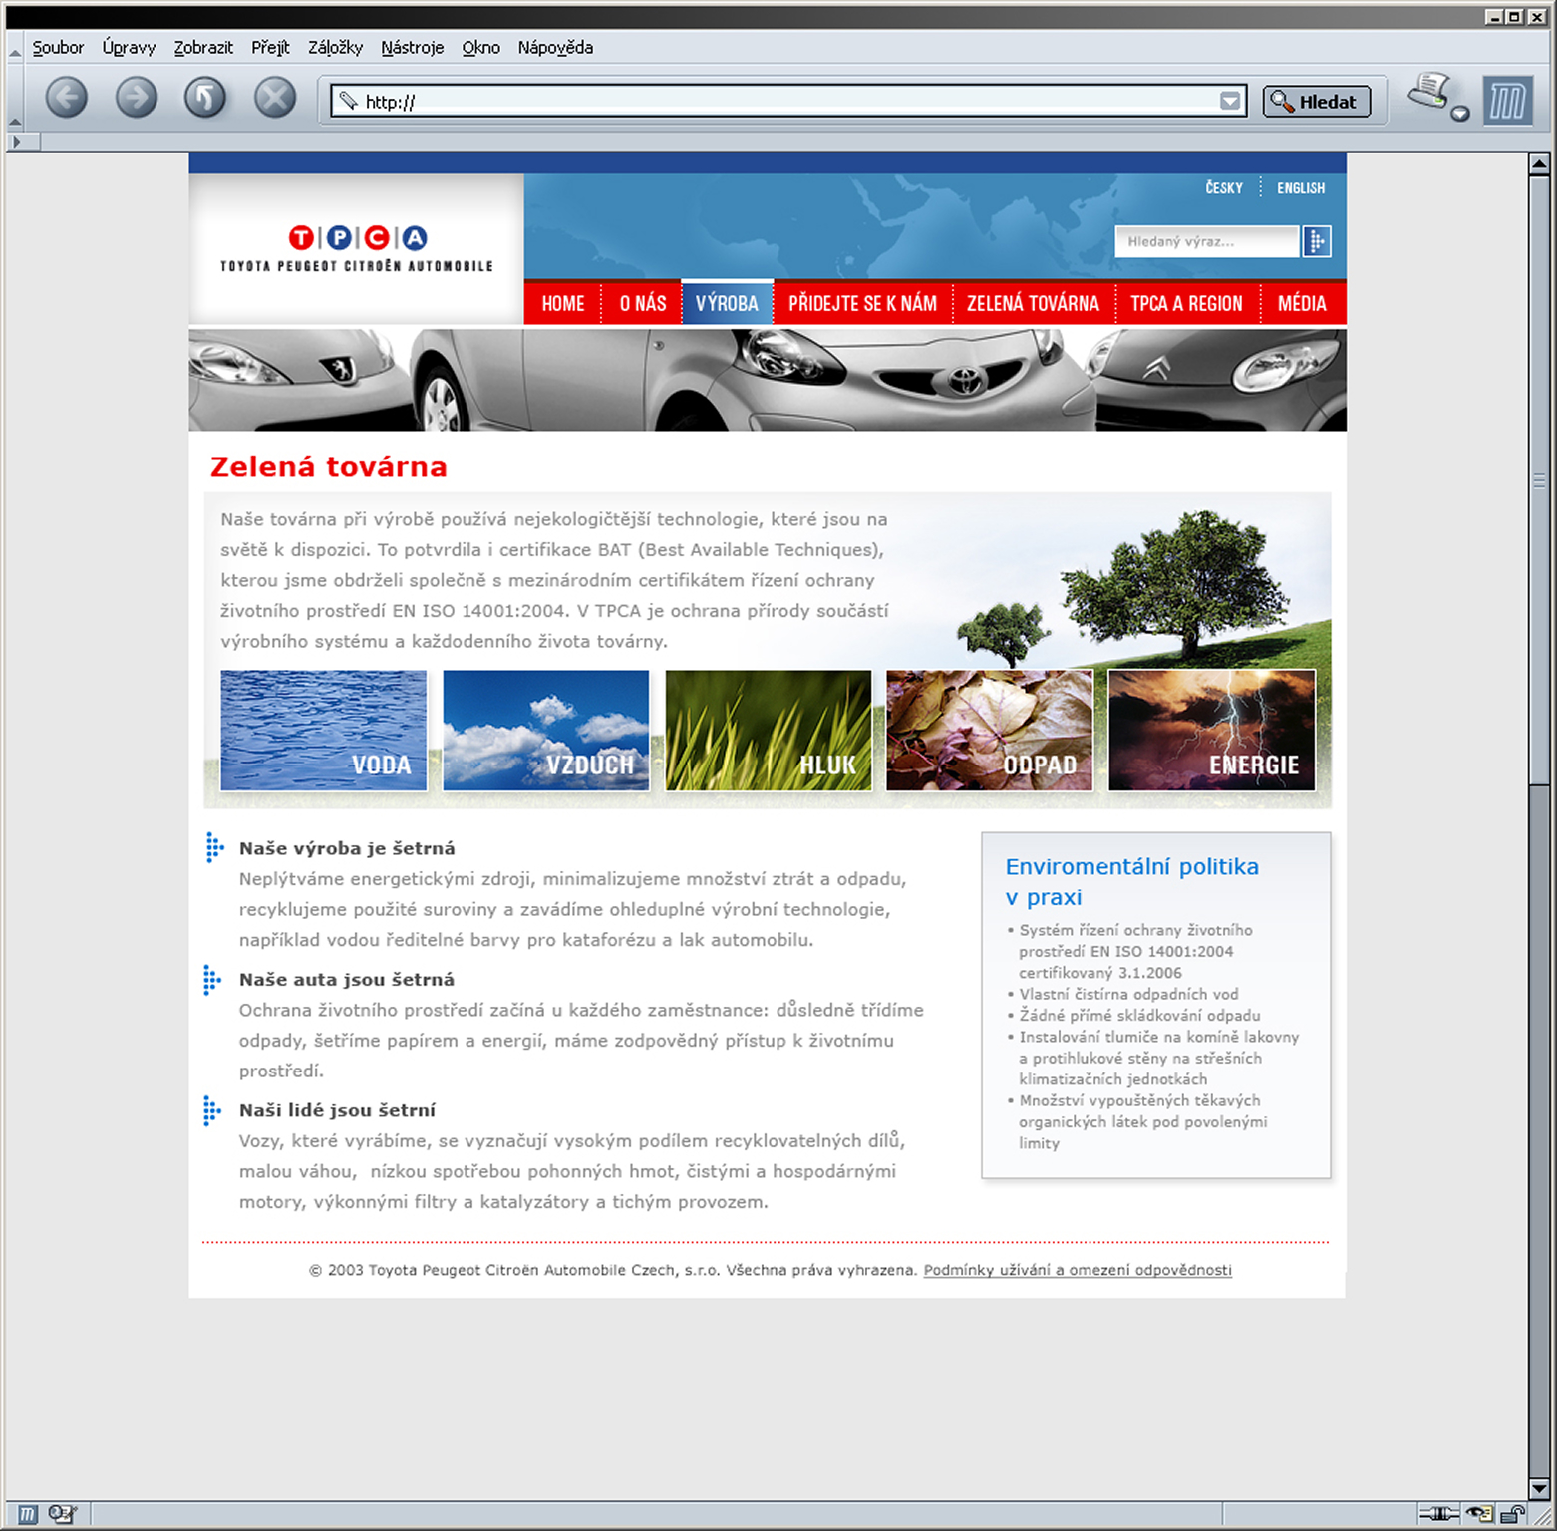Open Mail from the status bar icon
This screenshot has height=1531, width=1557.
tap(62, 1515)
